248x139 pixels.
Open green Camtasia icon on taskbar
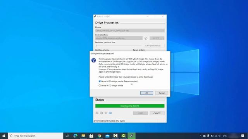(124, 136)
